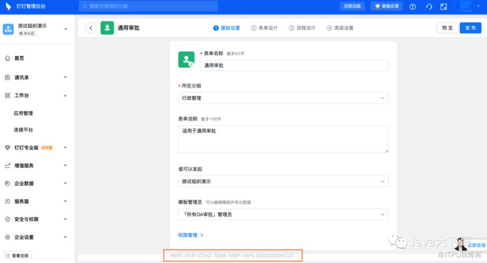Select 应用管理 in the sidebar
Screen dimensions: 487x263
(24, 113)
